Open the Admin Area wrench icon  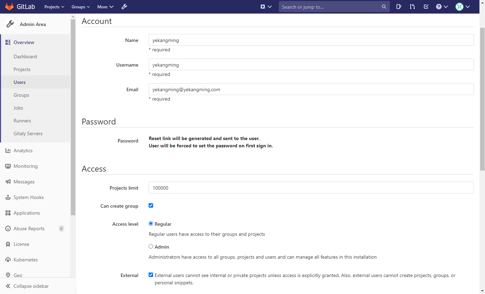(x=124, y=7)
